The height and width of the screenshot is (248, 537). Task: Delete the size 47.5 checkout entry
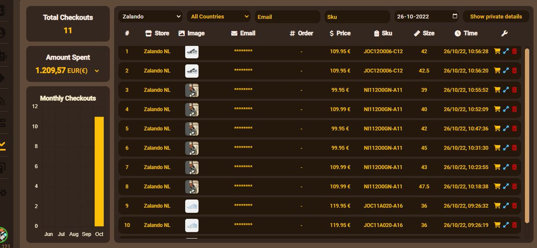[514, 186]
